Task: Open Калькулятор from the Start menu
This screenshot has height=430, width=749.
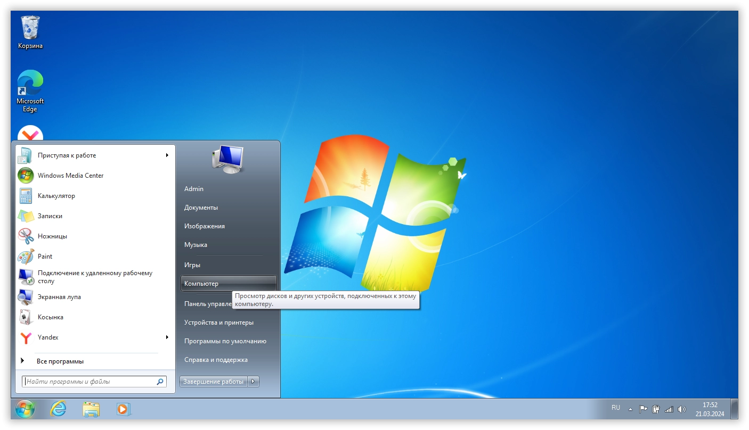Action: (56, 196)
